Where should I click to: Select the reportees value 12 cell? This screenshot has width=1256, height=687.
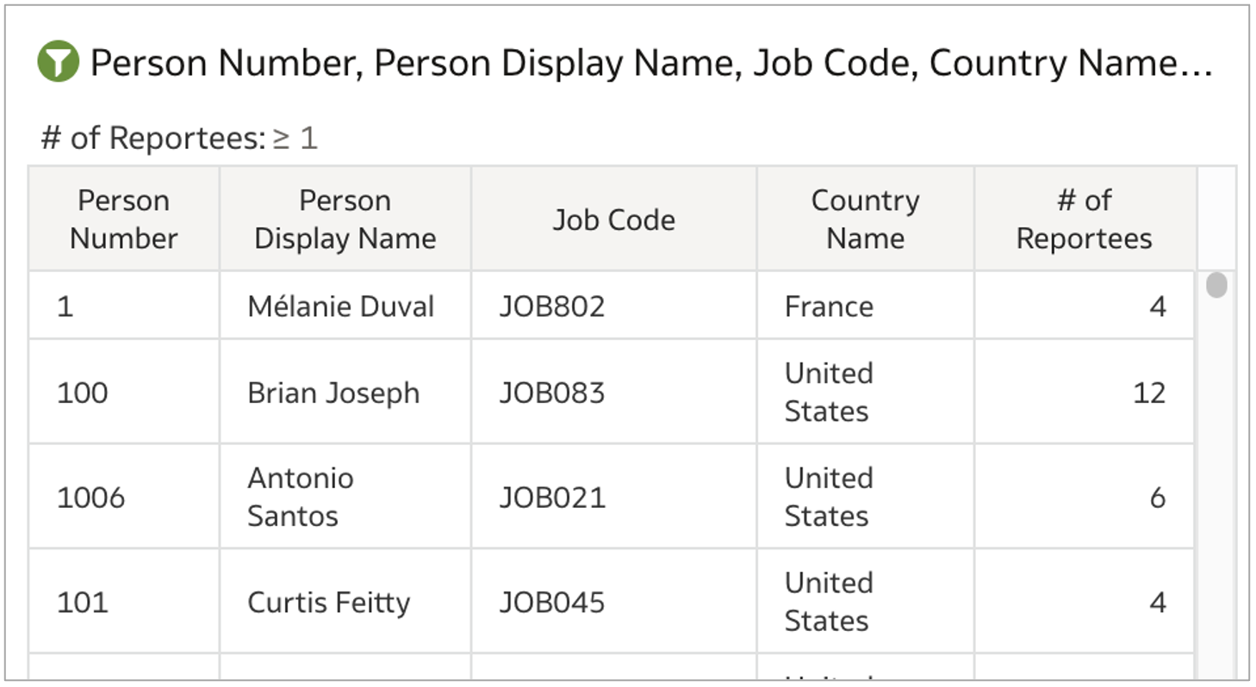pos(1148,393)
